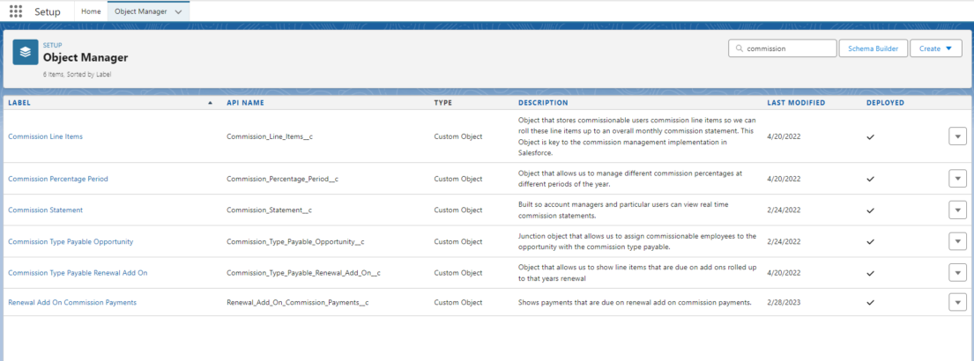Screen dimensions: 974x361
Task: Open row actions for Commission Statement
Action: coord(957,210)
